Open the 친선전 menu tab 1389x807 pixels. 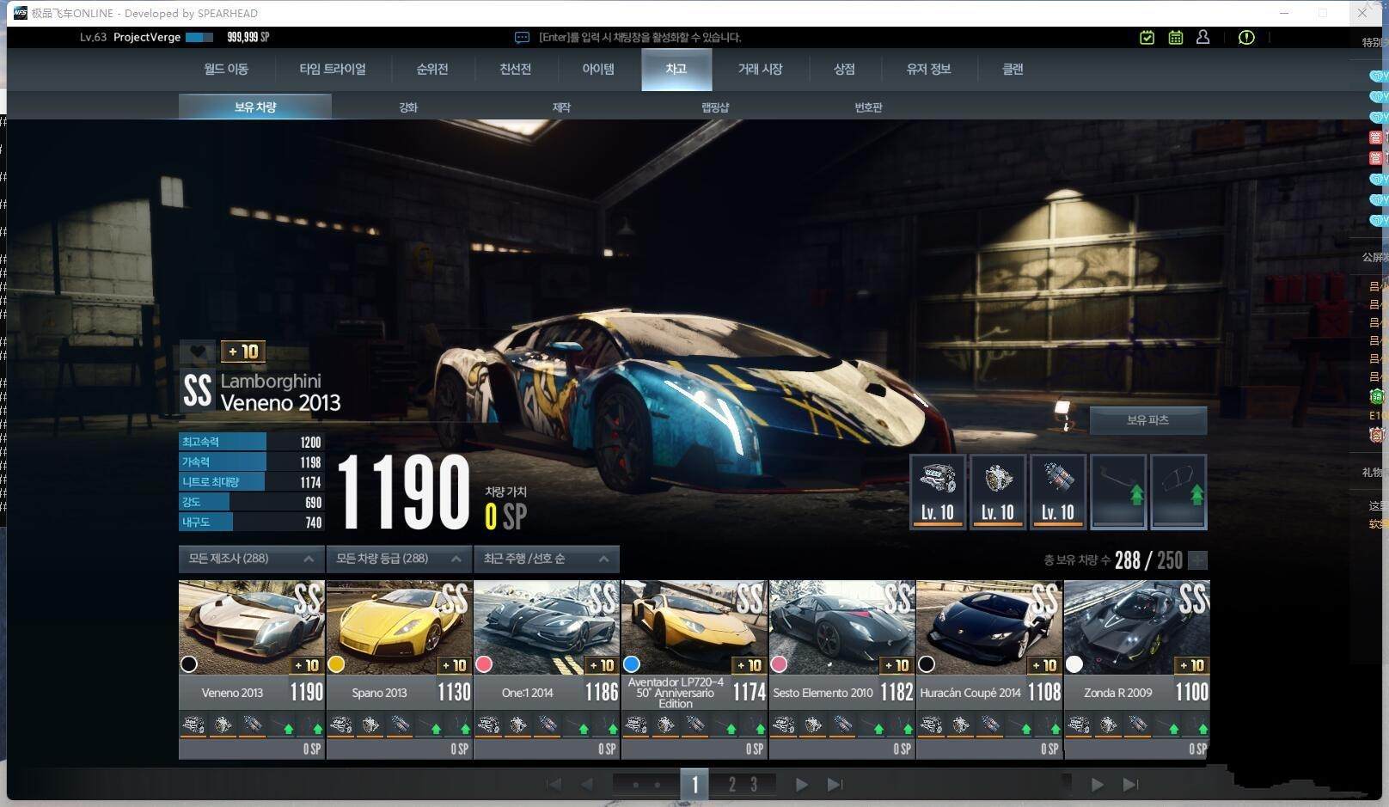(516, 69)
